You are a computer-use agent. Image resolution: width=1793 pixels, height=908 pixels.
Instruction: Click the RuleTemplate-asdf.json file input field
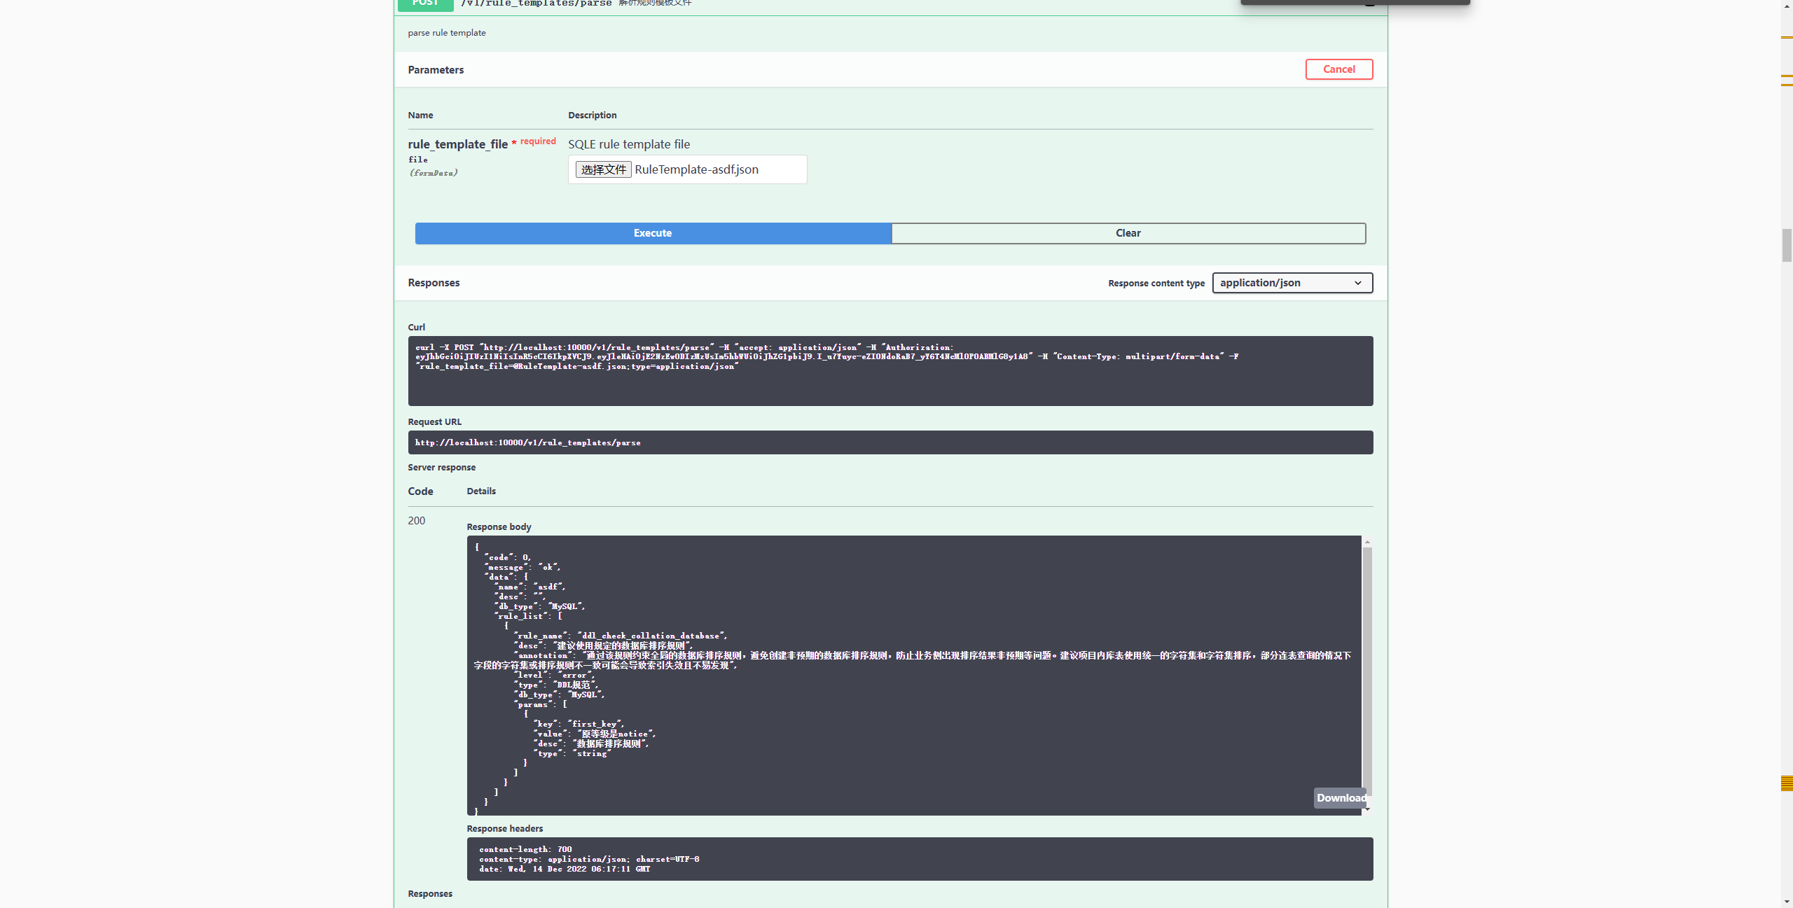(x=714, y=169)
